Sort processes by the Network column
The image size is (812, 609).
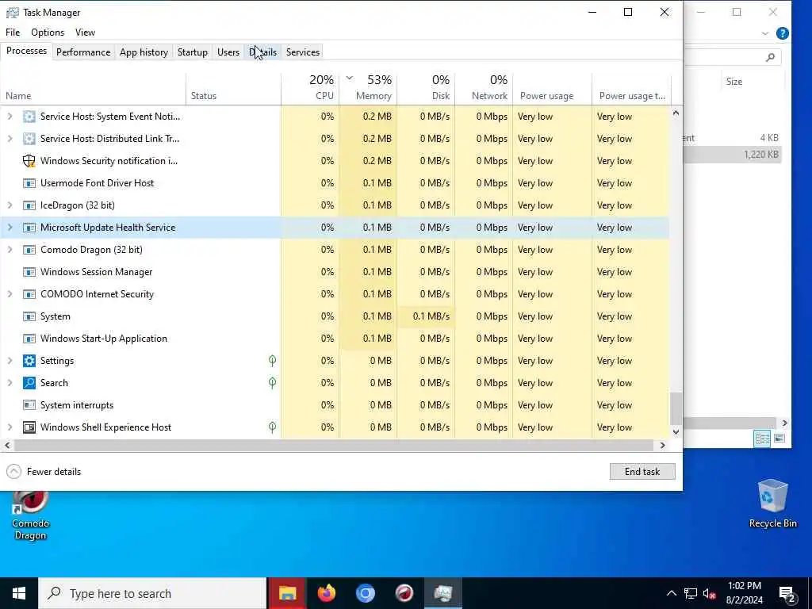(485, 88)
